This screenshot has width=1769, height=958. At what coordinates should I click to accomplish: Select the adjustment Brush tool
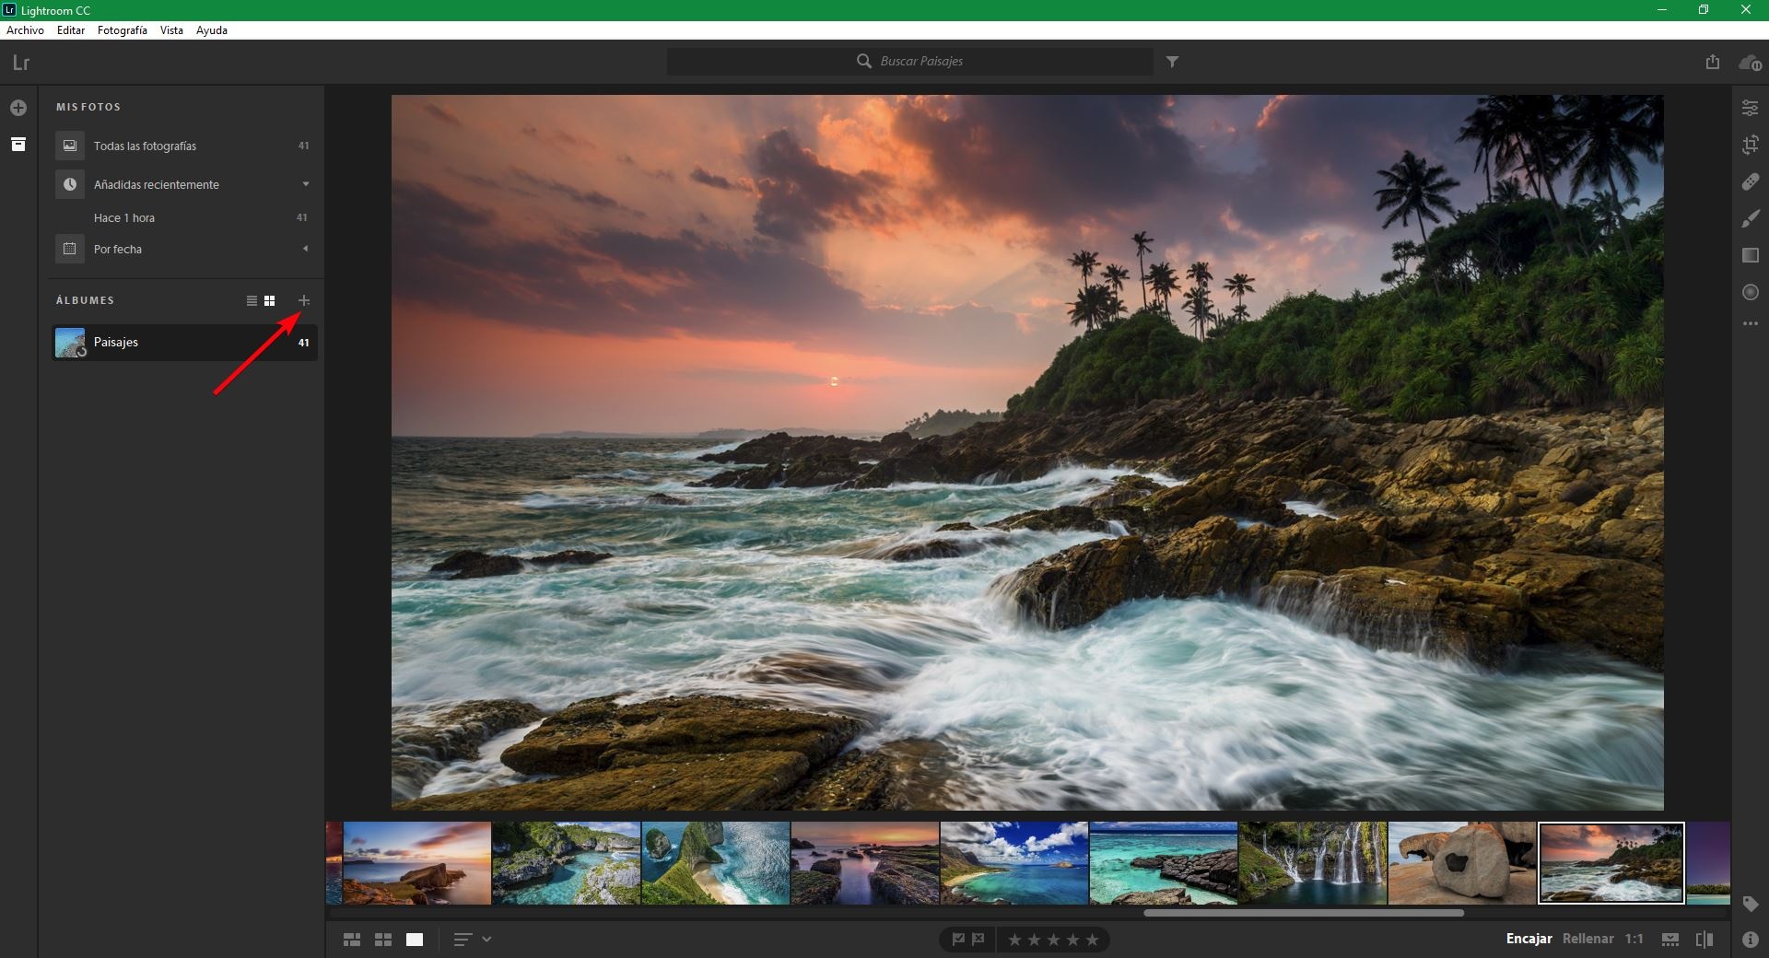tap(1751, 218)
